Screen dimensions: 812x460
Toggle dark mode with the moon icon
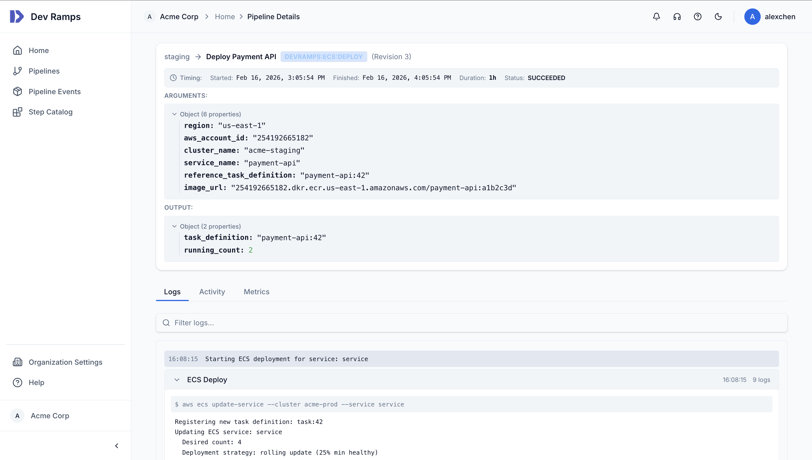[718, 16]
